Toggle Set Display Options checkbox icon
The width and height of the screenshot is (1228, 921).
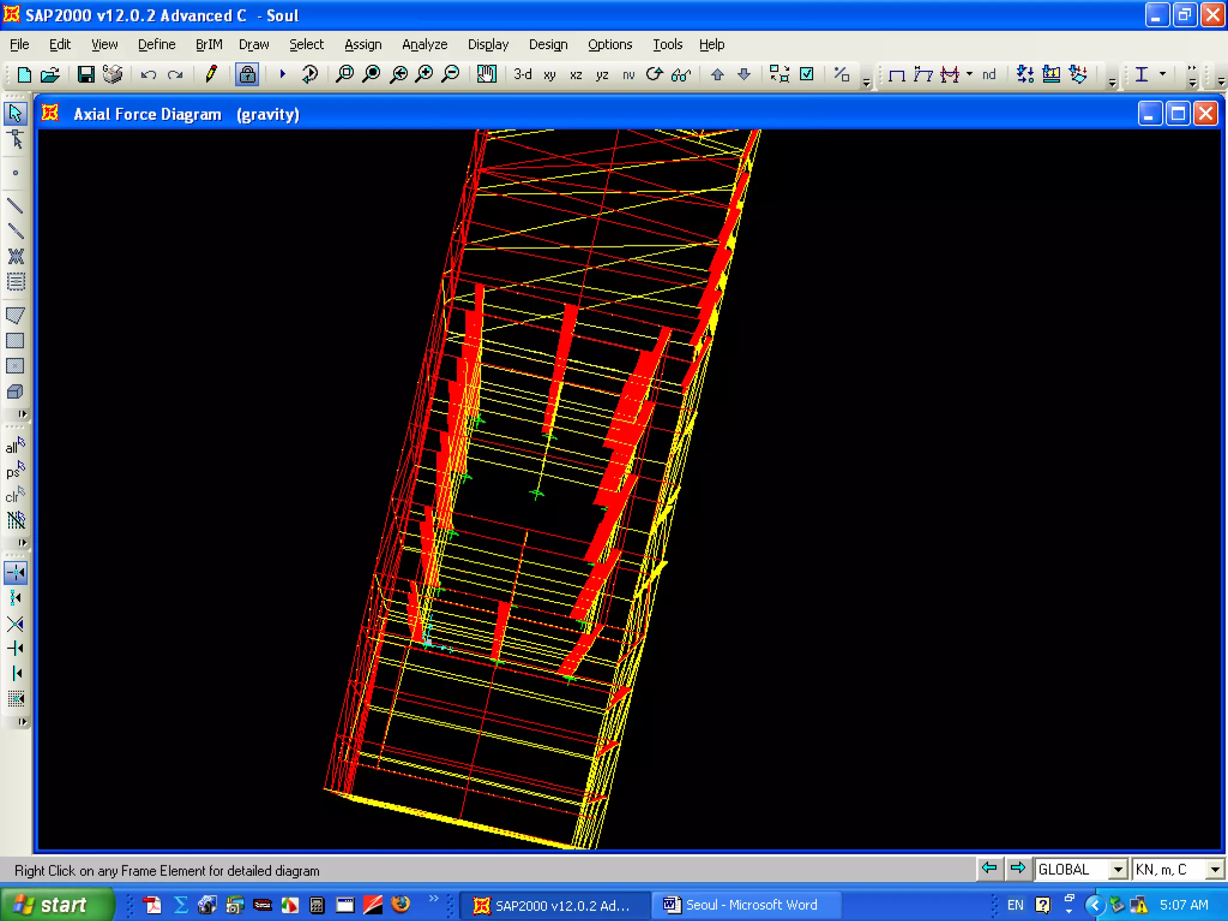(x=807, y=74)
